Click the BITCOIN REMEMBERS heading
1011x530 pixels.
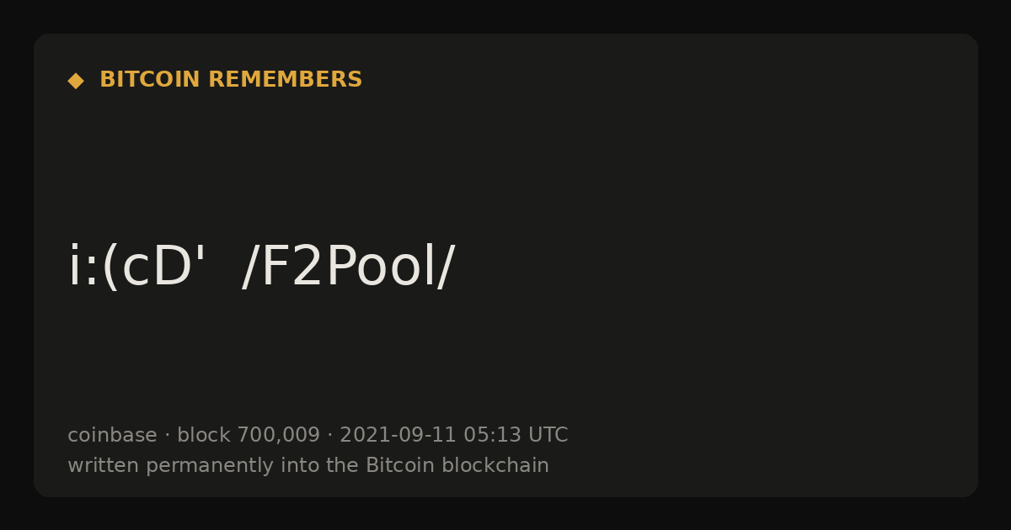click(231, 80)
